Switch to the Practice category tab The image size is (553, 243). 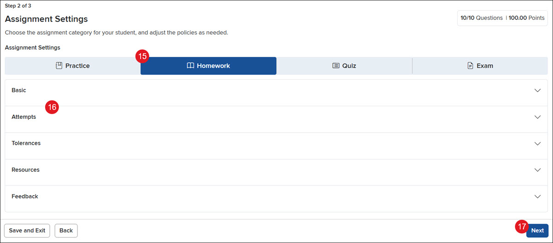click(72, 66)
